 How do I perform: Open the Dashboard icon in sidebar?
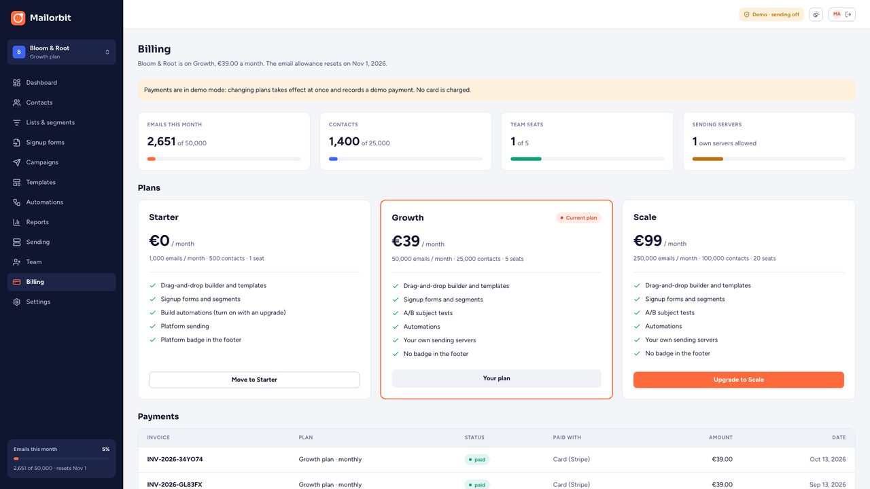click(x=17, y=83)
